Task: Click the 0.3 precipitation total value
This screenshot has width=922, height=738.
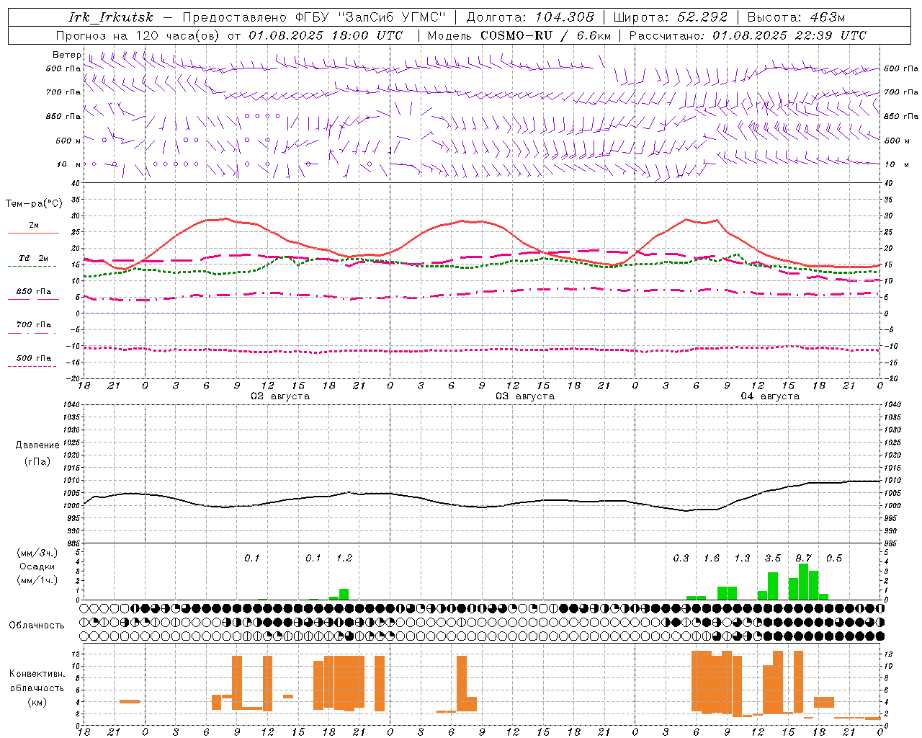Action: click(x=681, y=559)
